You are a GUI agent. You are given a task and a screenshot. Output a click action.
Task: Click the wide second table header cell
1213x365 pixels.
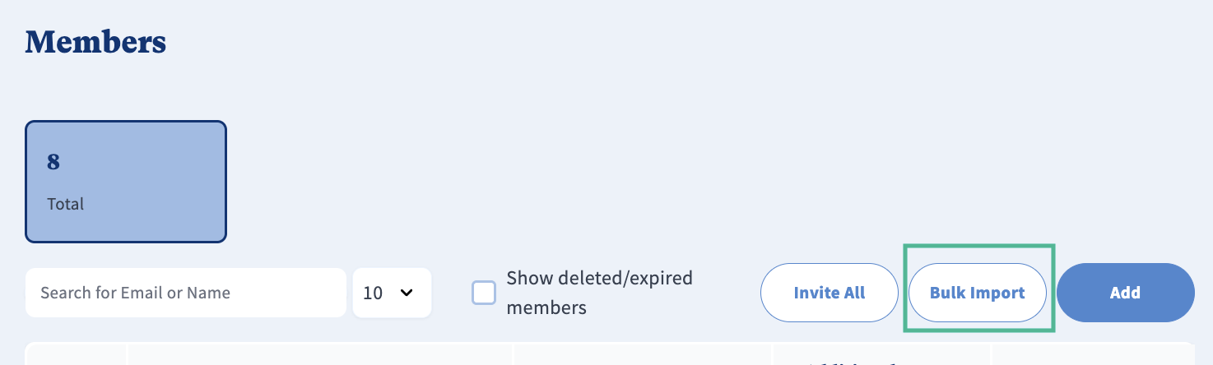click(x=320, y=355)
